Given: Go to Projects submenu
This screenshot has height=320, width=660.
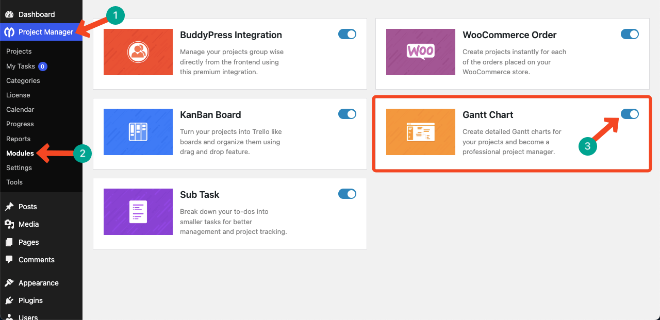Looking at the screenshot, I should coord(19,52).
